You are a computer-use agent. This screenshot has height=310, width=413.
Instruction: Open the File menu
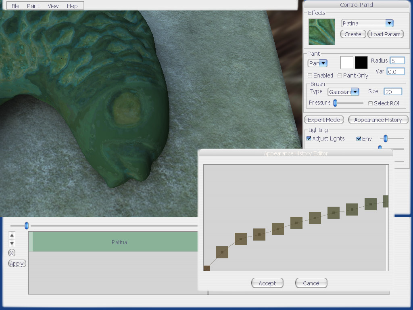pyautogui.click(x=15, y=6)
